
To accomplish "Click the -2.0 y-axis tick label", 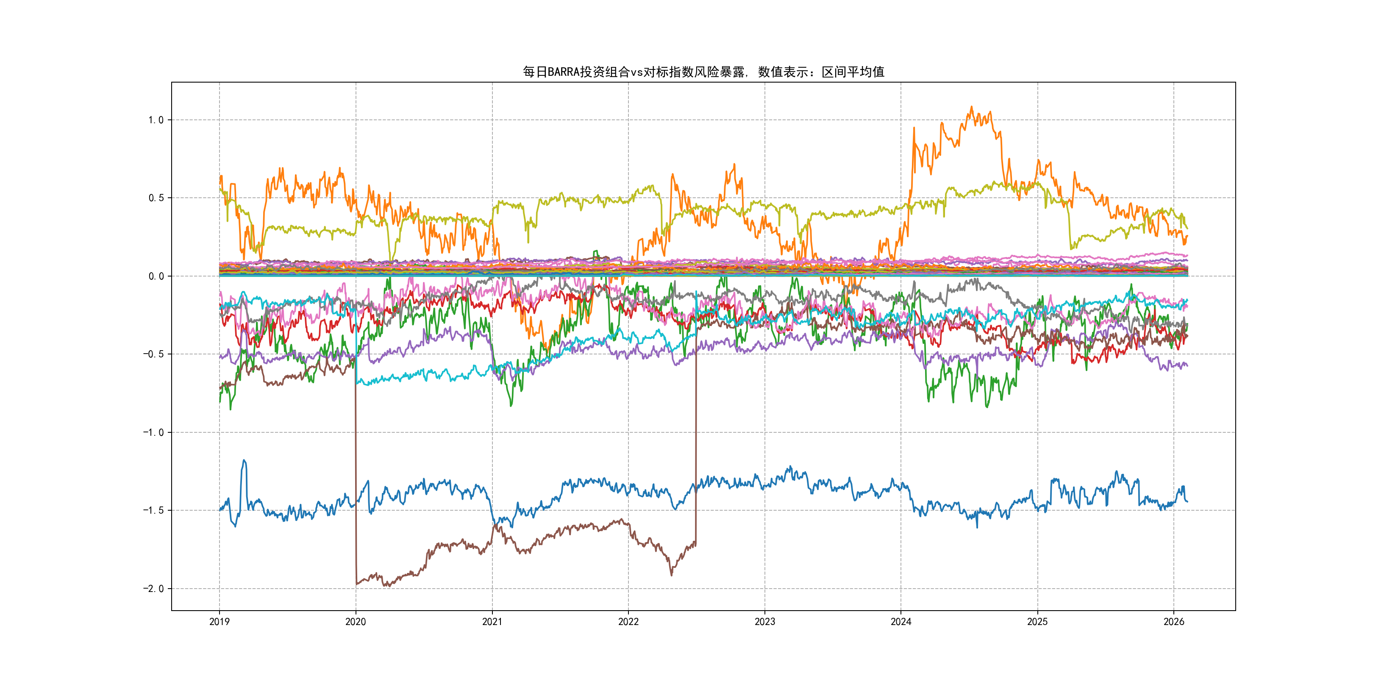I will 153,589.
